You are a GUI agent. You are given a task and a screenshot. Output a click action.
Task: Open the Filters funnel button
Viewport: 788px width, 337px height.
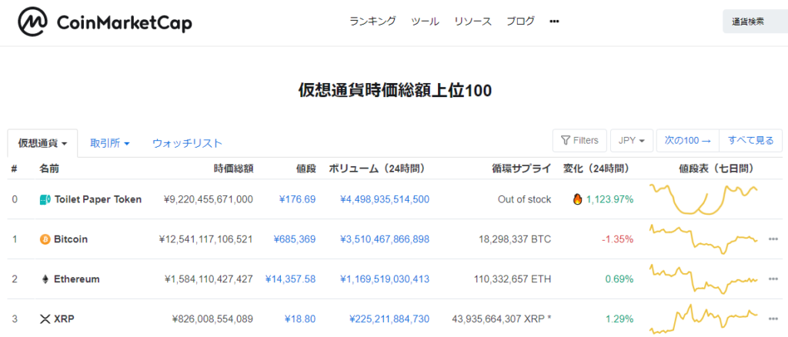579,141
